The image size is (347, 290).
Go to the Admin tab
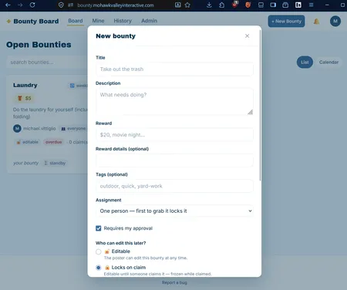point(149,21)
